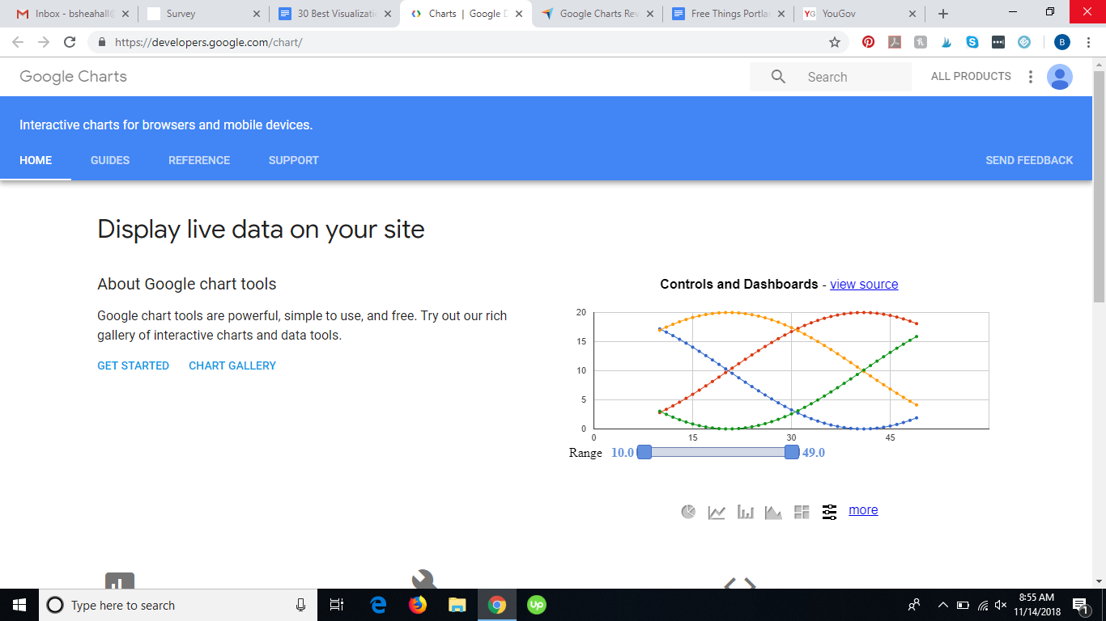
Task: Launch Firefox from the taskbar
Action: [418, 605]
